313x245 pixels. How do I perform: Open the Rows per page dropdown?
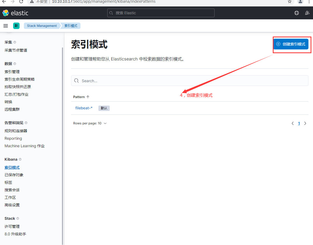pos(90,123)
